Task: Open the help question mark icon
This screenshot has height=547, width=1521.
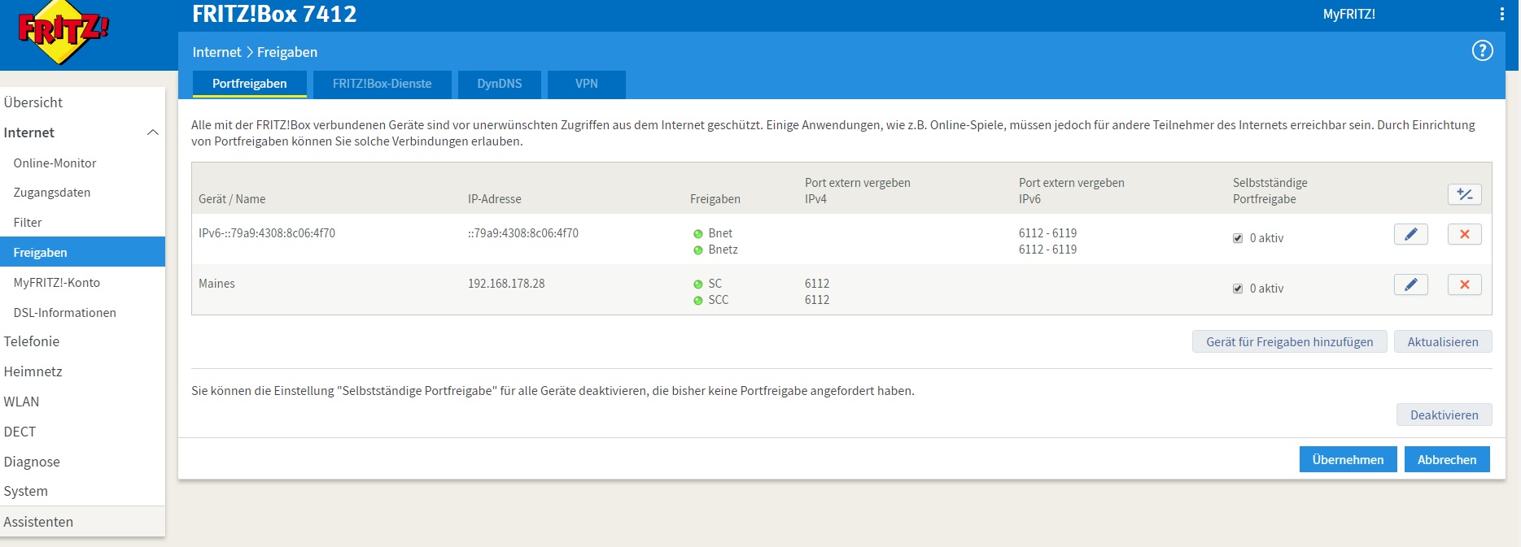Action: tap(1482, 51)
